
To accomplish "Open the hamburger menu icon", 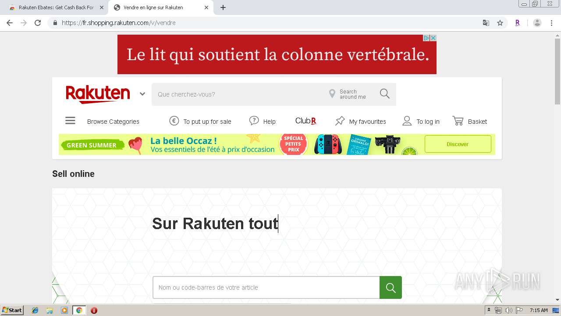I will coord(70,121).
